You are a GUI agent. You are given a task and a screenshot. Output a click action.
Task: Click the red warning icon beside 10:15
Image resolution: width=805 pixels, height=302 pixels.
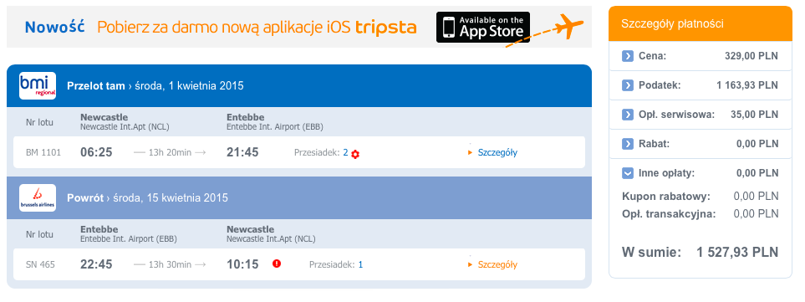[x=277, y=264]
